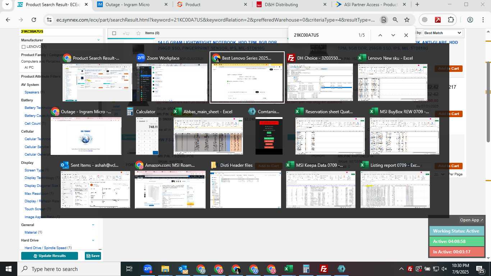The image size is (491, 276).
Task: Open the MSI BuyBox REW 0709 window
Action: point(404,136)
